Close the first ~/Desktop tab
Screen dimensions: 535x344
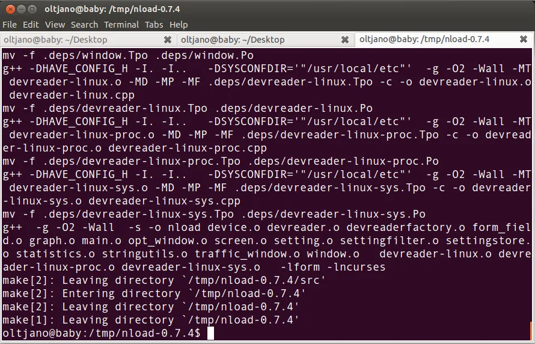pyautogui.click(x=168, y=40)
